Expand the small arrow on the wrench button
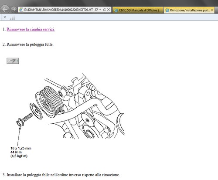The height and width of the screenshot is (180, 218). (17, 61)
